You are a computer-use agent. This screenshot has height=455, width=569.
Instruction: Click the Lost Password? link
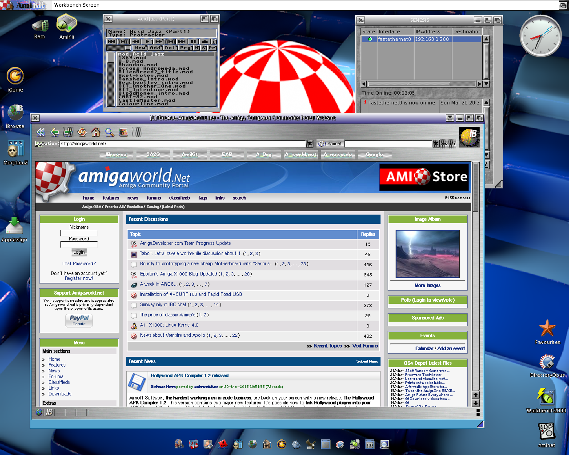pyautogui.click(x=79, y=263)
